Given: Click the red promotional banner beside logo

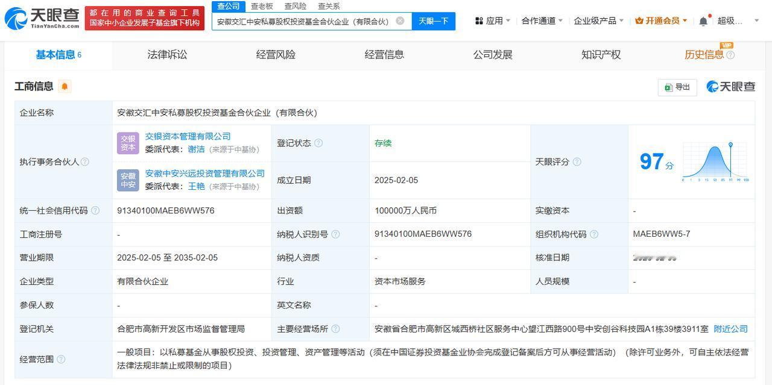Looking at the screenshot, I should click(144, 18).
